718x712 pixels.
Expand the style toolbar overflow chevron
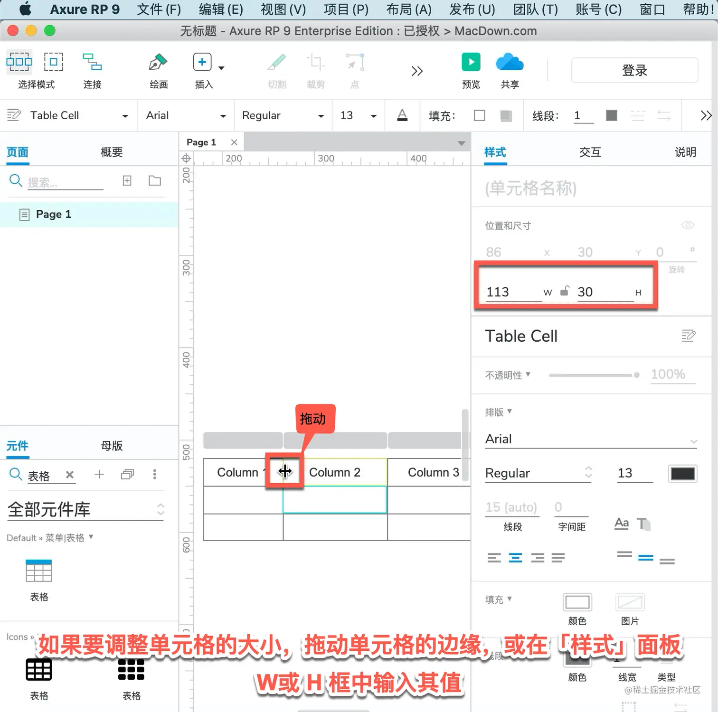(x=706, y=115)
